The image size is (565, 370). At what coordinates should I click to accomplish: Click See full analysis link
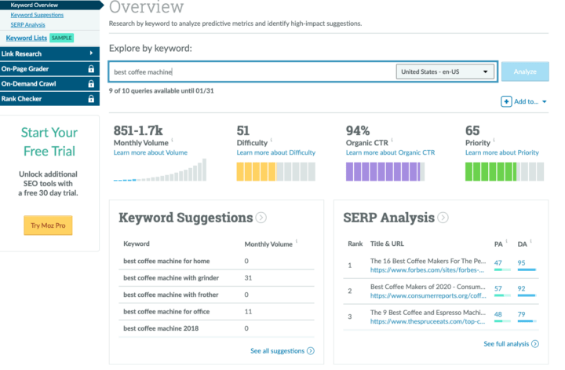506,344
